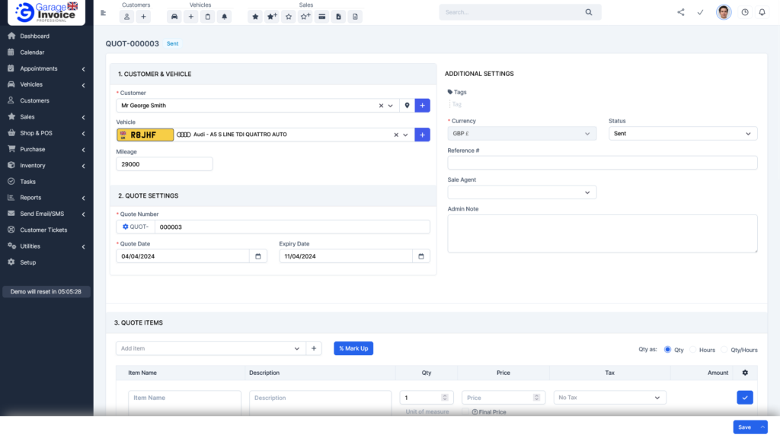Image resolution: width=780 pixels, height=438 pixels.
Task: Open the Customers person icon in top toolbar
Action: click(x=126, y=16)
